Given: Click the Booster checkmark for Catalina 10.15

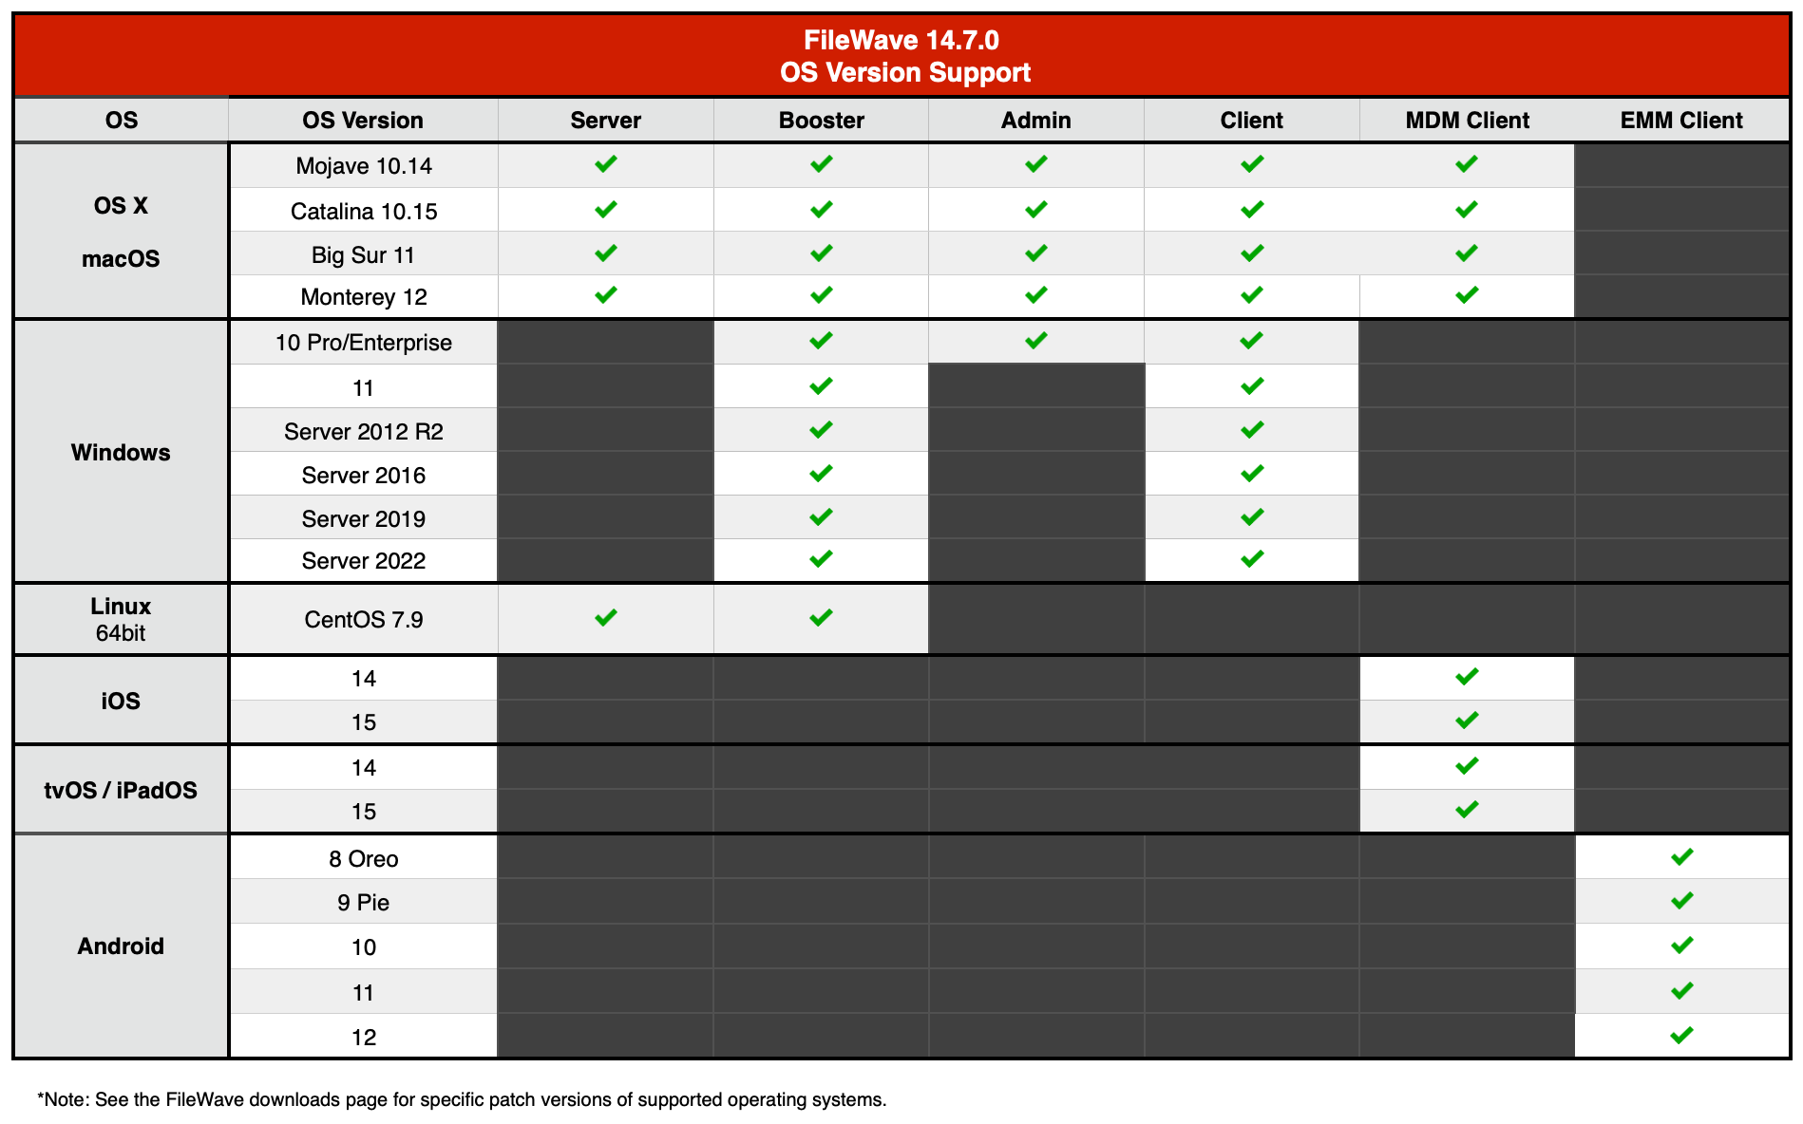Looking at the screenshot, I should coord(822,209).
